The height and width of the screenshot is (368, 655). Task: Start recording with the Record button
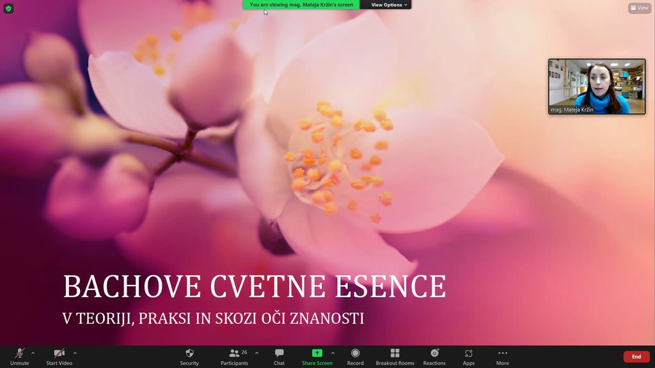pos(355,353)
